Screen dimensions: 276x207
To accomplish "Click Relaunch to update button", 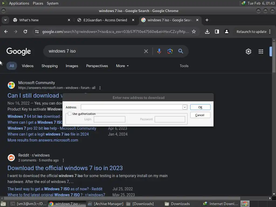I will (251, 32).
